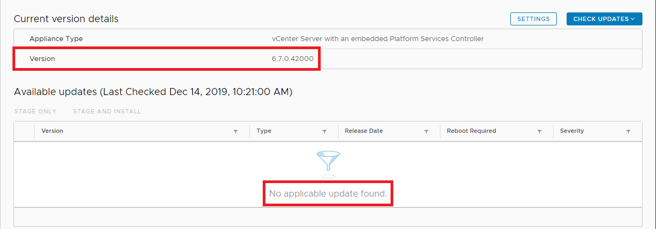This screenshot has width=656, height=229.
Task: Filter updates by Release Date
Action: [426, 131]
